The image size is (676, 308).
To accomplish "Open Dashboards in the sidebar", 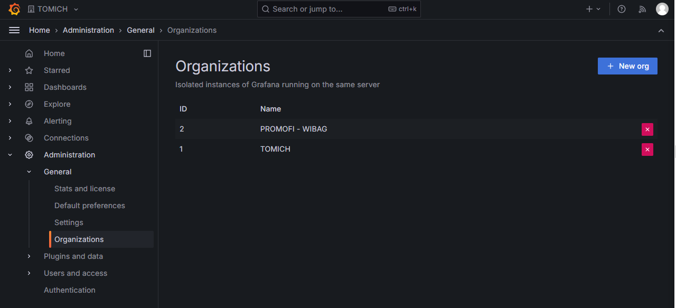I will click(65, 87).
